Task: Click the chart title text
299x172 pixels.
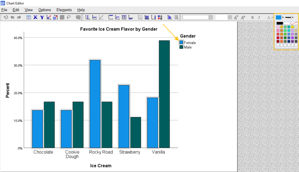Action: [x=119, y=29]
